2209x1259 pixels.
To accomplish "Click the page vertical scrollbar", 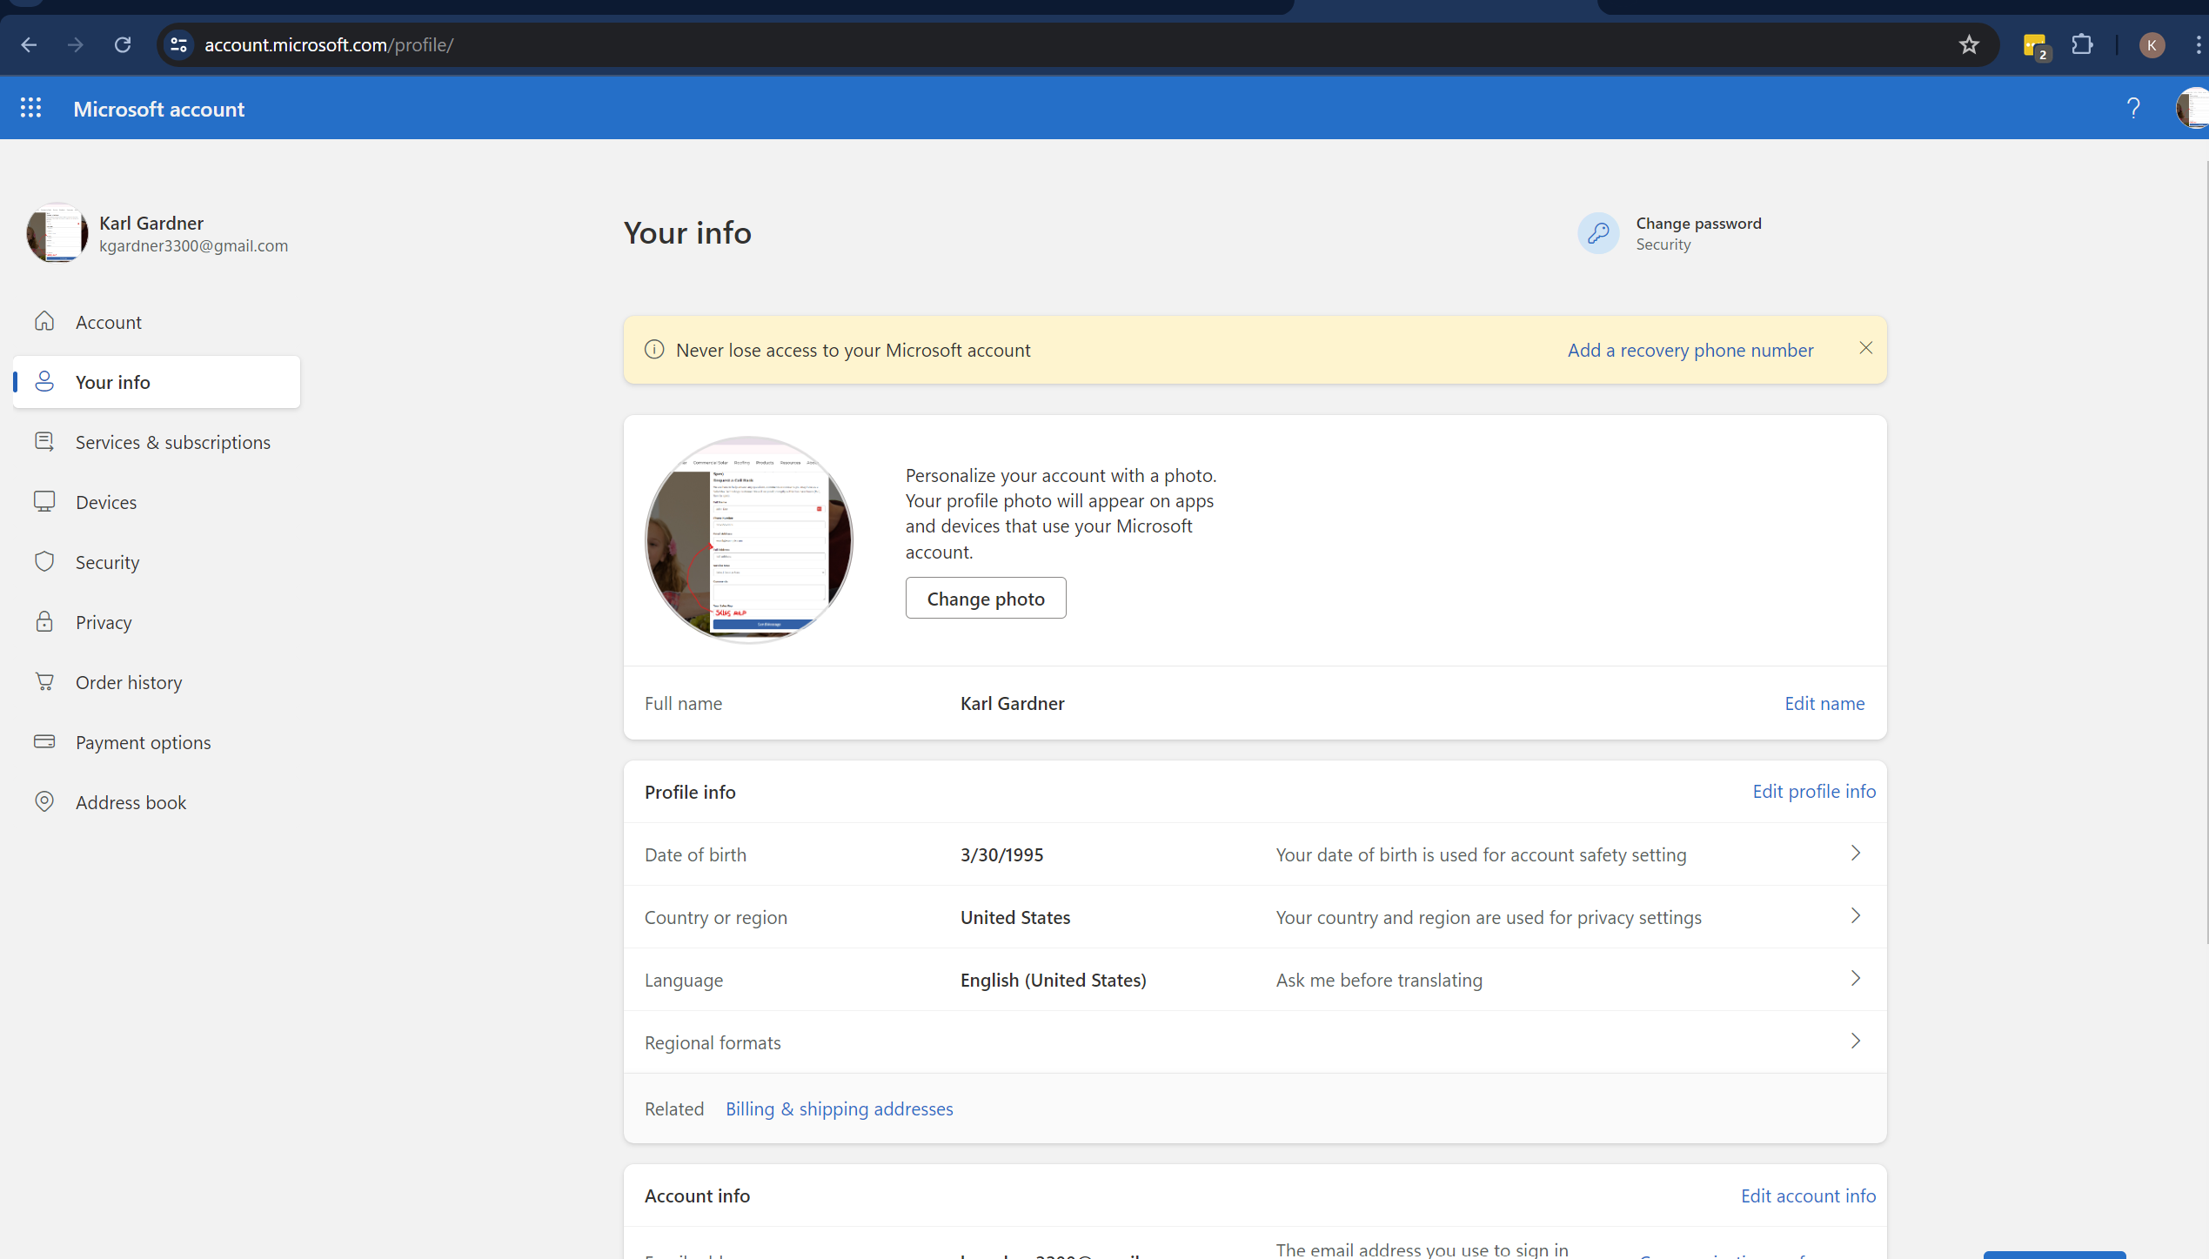I will pyautogui.click(x=2206, y=552).
